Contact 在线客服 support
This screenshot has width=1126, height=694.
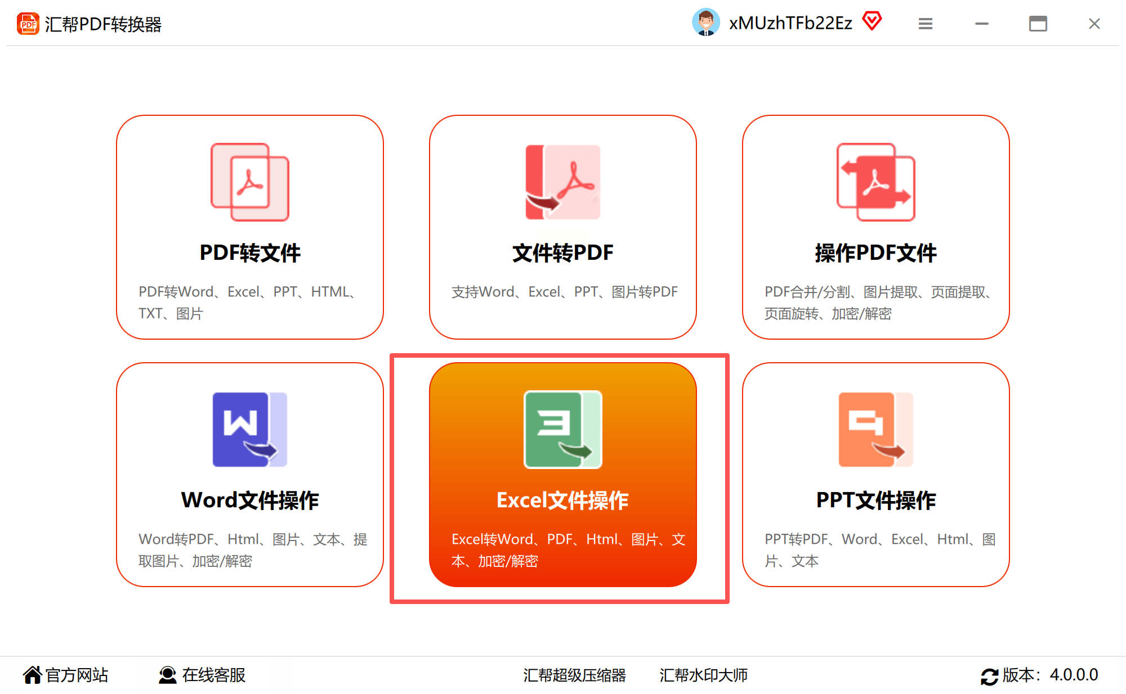202,675
